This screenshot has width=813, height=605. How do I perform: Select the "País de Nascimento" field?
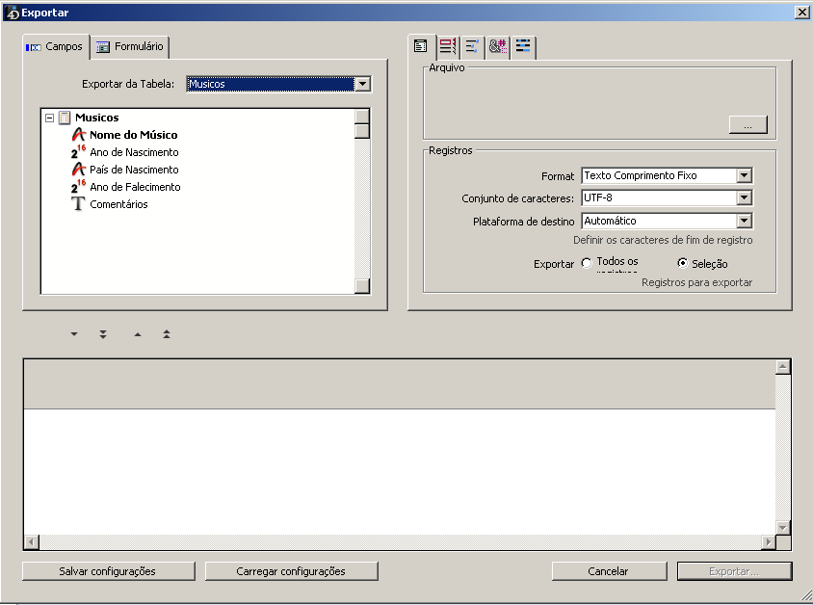click(x=134, y=170)
